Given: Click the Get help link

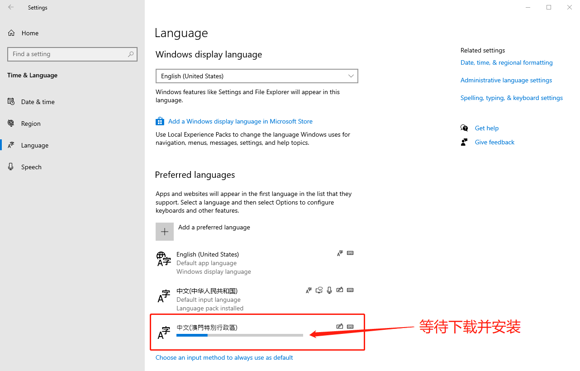Looking at the screenshot, I should (487, 128).
